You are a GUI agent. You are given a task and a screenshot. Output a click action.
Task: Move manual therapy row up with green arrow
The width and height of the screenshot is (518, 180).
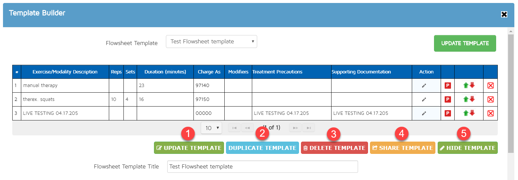(x=466, y=85)
